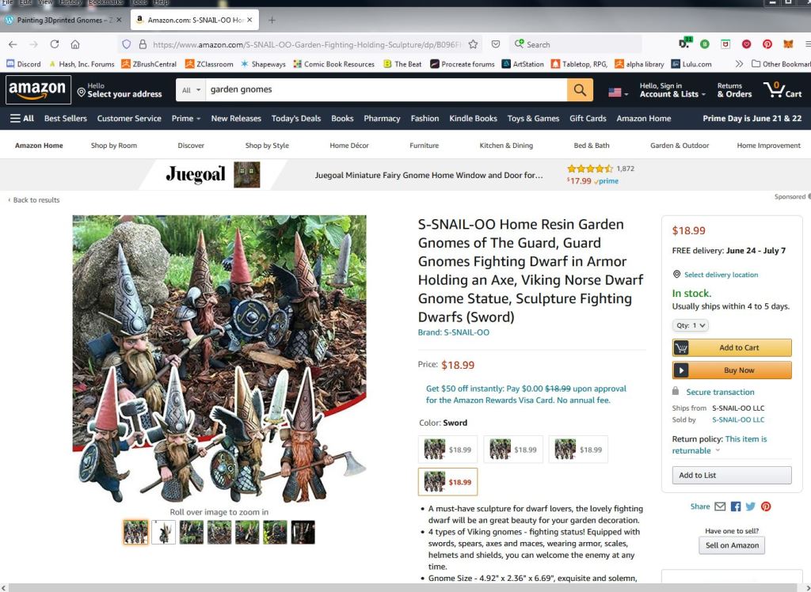
Task: Expand the All search category dropdown
Action: point(191,90)
